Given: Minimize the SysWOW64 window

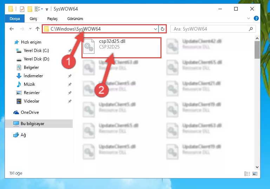Looking at the screenshot, I should (220, 9).
